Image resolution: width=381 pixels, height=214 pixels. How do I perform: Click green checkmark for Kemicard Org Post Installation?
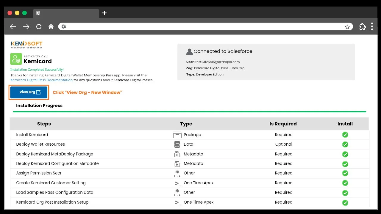[x=345, y=203]
